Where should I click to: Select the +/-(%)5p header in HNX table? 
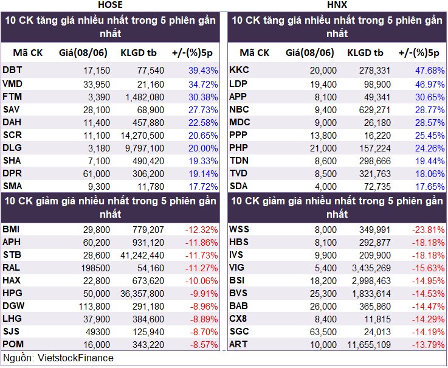coord(419,53)
